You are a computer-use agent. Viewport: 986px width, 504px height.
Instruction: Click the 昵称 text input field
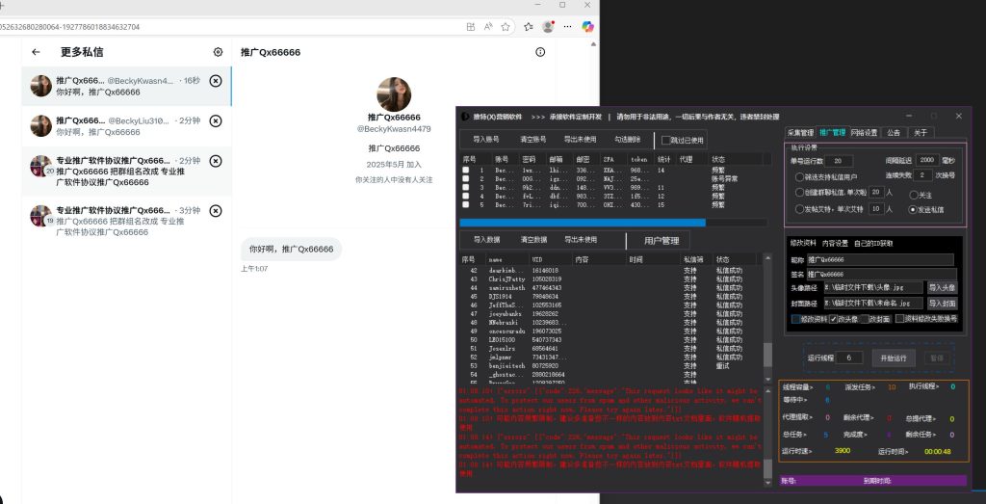coord(880,259)
